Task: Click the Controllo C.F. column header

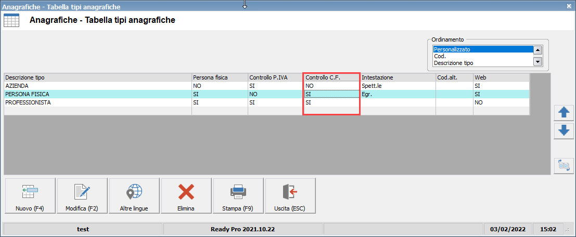Action: pyautogui.click(x=332, y=77)
